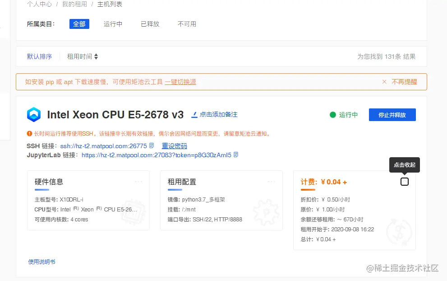Copy the SSH link with copy icon

click(152, 145)
